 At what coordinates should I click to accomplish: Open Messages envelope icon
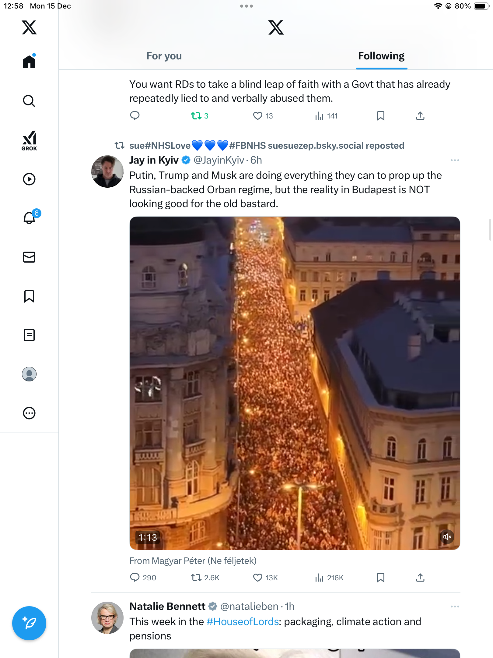pyautogui.click(x=29, y=257)
